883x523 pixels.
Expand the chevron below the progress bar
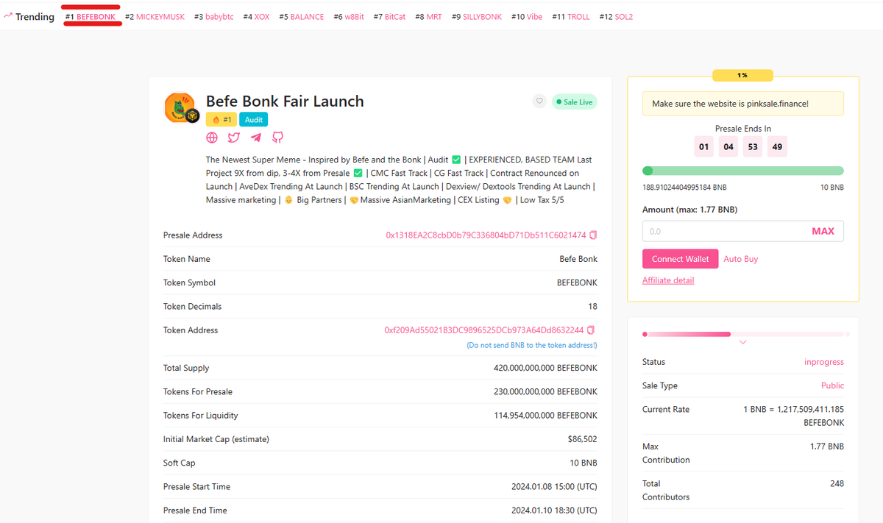click(742, 342)
